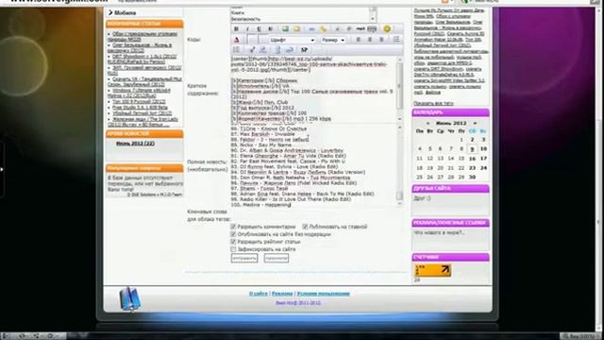
Task: Toggle the Разрешить комментарии checkbox
Action: pos(233,227)
